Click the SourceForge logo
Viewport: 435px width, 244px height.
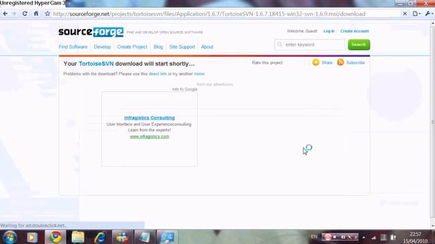(91, 32)
